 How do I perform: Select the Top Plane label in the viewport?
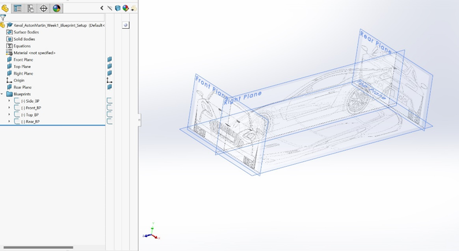(x=371, y=89)
